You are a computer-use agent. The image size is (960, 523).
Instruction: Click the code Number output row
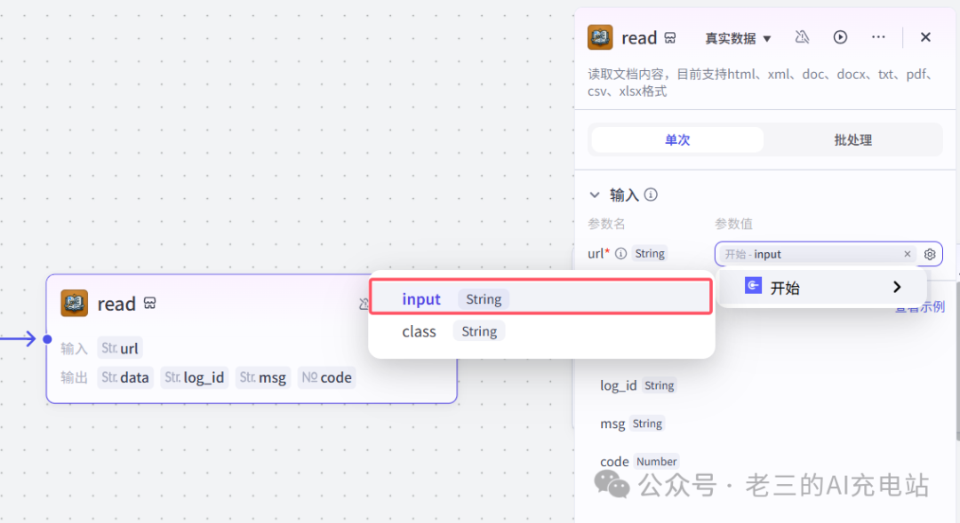click(639, 461)
